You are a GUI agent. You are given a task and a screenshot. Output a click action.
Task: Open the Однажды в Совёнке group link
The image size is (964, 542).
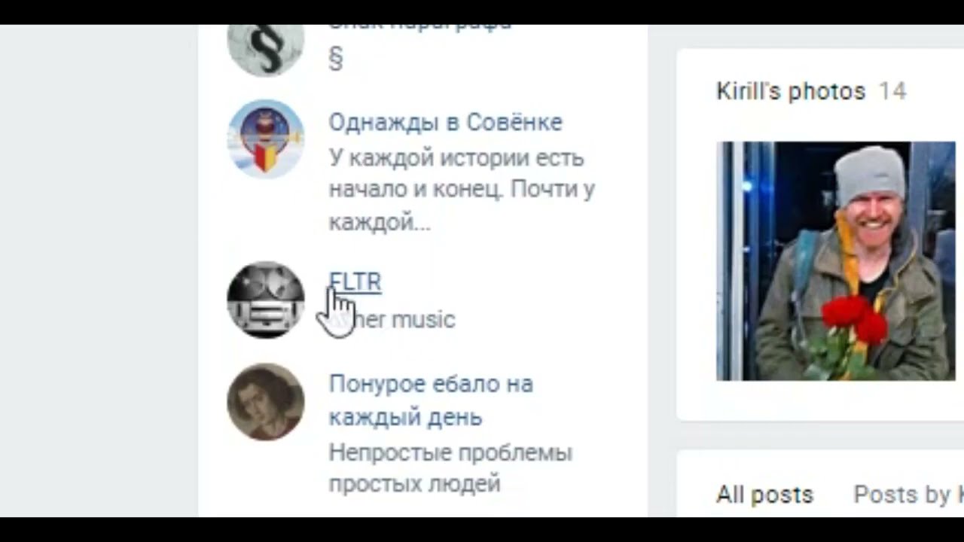tap(445, 122)
